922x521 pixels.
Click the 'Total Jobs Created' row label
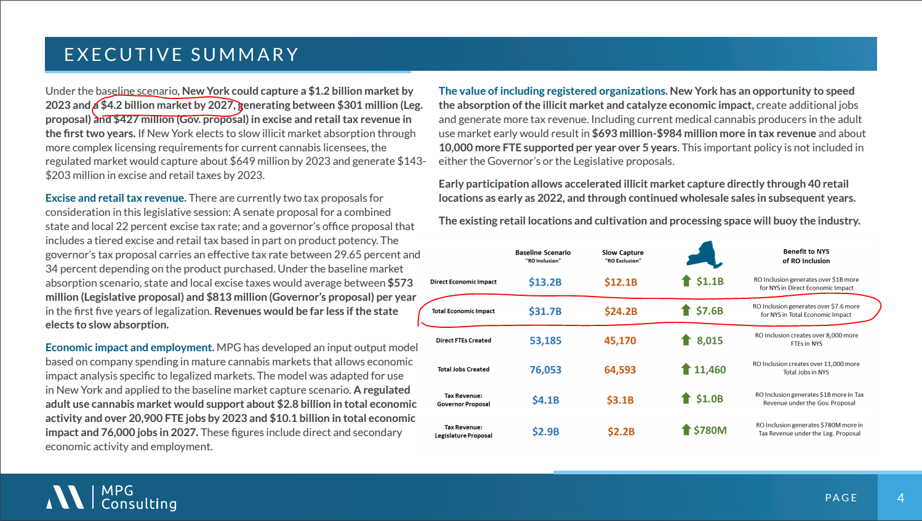463,370
